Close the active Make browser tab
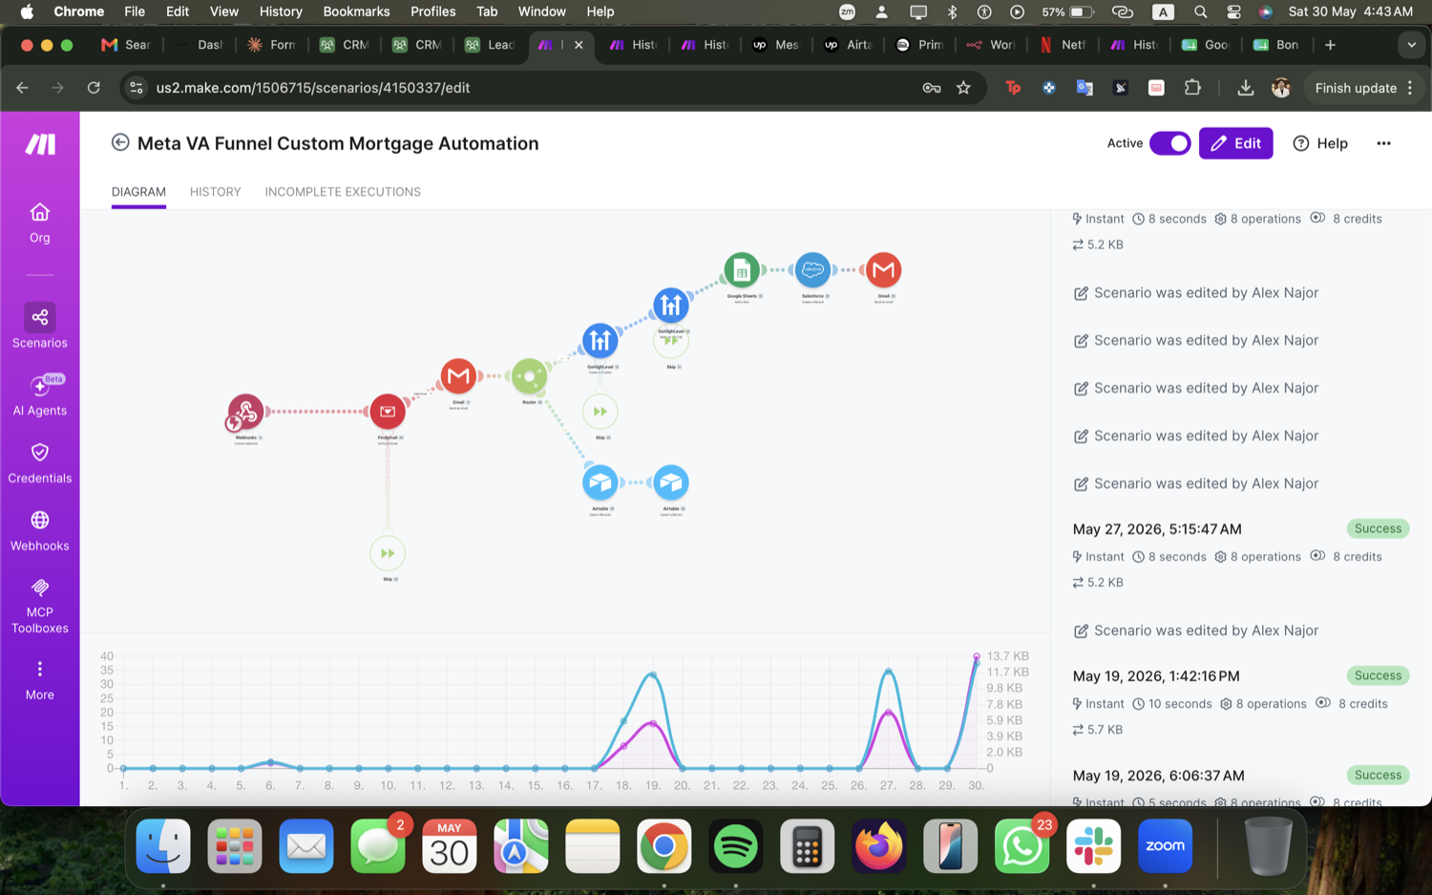This screenshot has width=1432, height=895. coord(579,45)
